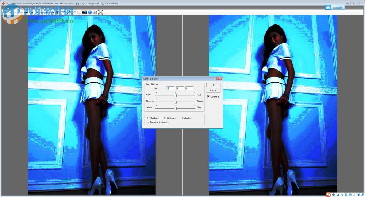Open the Tools menu
Screen dimensions: 365x197
click(38, 8)
